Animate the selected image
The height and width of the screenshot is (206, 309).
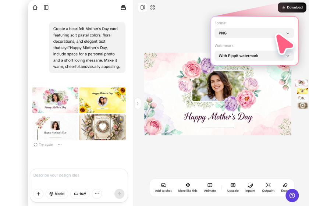coord(210,188)
